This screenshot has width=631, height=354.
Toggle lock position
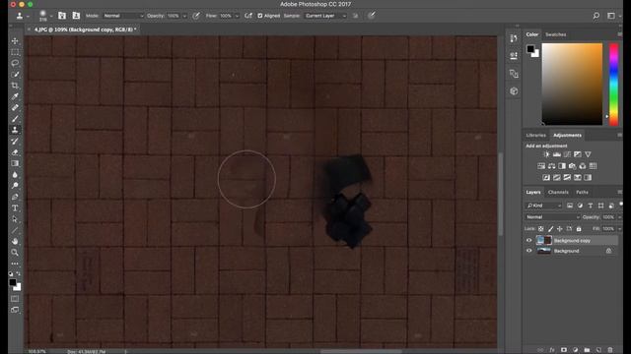[x=560, y=229]
